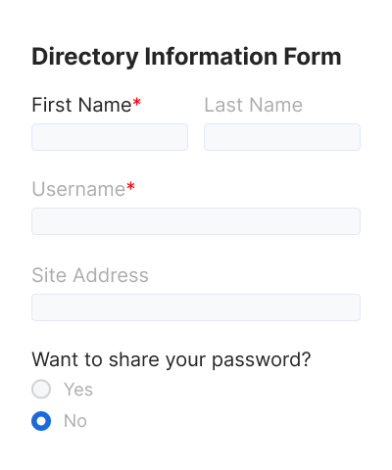Click the word 'Information' in the title

(x=212, y=57)
